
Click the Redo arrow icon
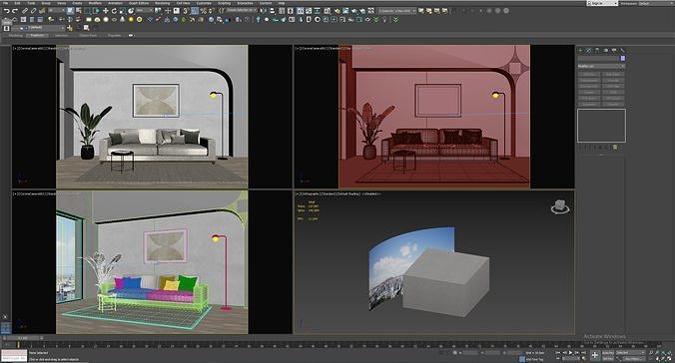click(x=15, y=11)
